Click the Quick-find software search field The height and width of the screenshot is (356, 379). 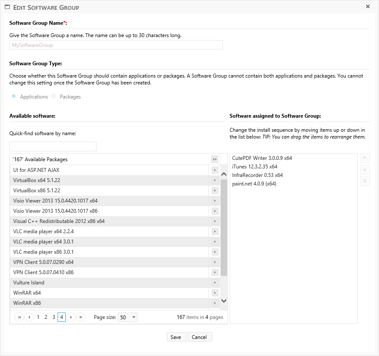point(53,146)
